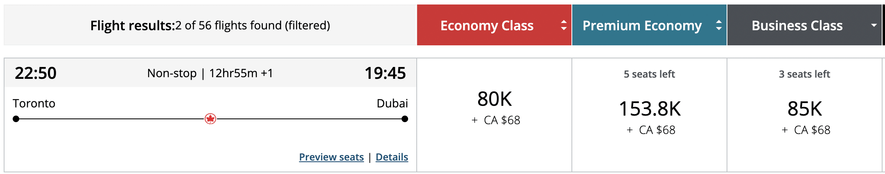Image resolution: width=885 pixels, height=174 pixels.
Task: Click the Dubai destination dot on route line
Action: click(405, 119)
